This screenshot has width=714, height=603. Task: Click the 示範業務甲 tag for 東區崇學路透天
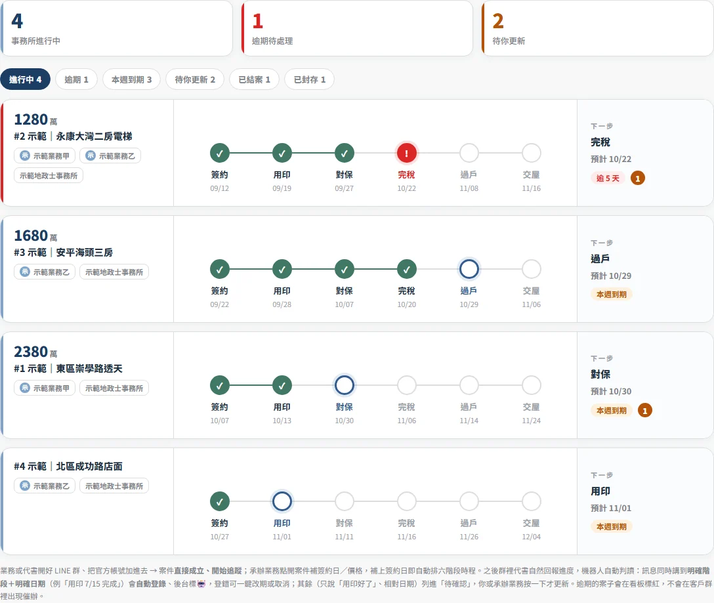(x=45, y=388)
